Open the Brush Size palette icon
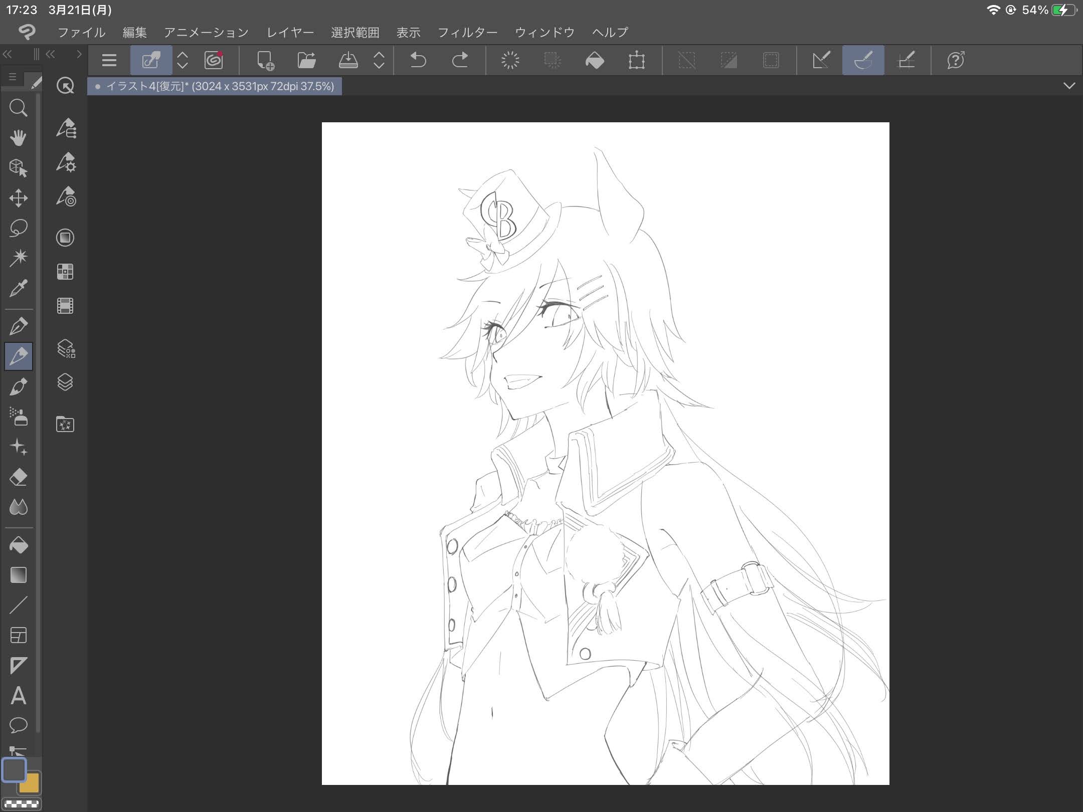The image size is (1083, 812). (66, 196)
